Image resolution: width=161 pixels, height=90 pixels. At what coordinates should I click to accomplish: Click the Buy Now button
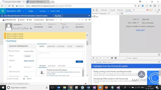point(58,16)
